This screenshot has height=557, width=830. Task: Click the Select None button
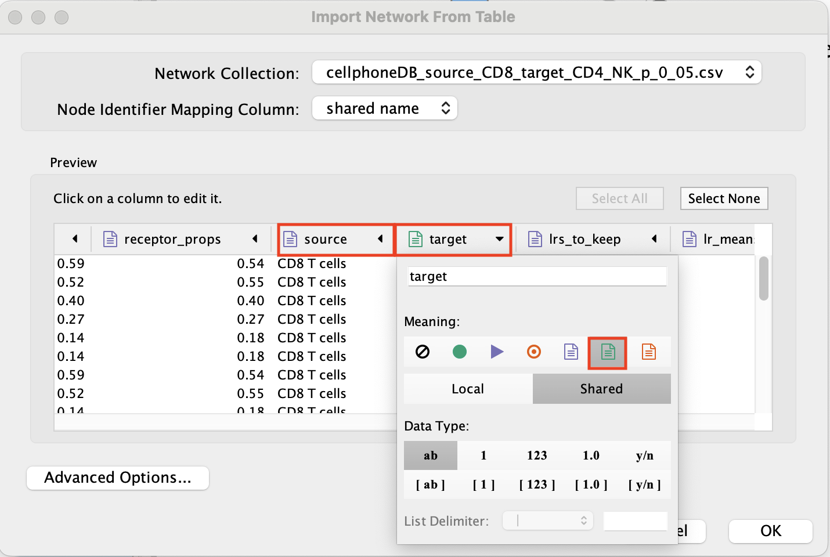point(724,198)
